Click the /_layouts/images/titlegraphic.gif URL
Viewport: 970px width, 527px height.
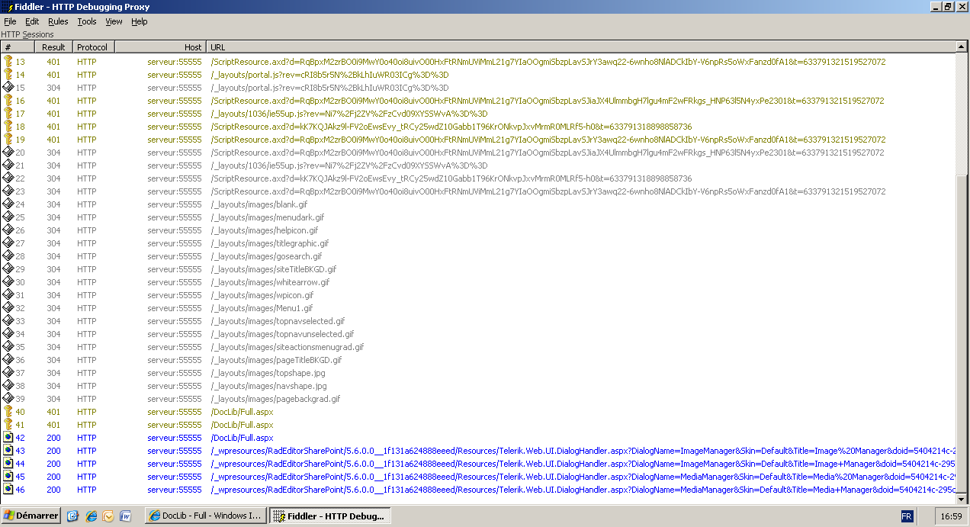tap(270, 243)
